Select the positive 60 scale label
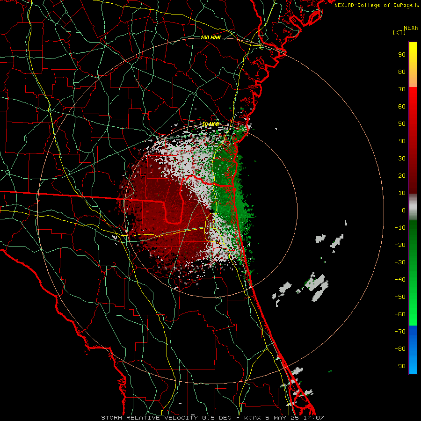Image resolution: width=421 pixels, height=421 pixels. (402, 106)
